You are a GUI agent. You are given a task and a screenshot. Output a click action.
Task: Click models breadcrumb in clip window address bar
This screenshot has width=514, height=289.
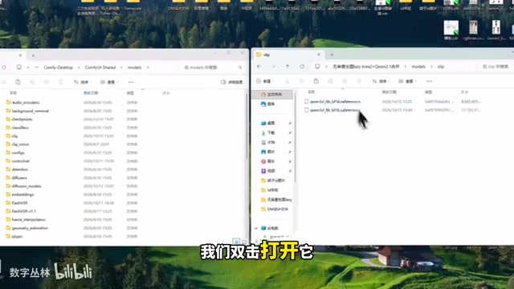tap(418, 67)
